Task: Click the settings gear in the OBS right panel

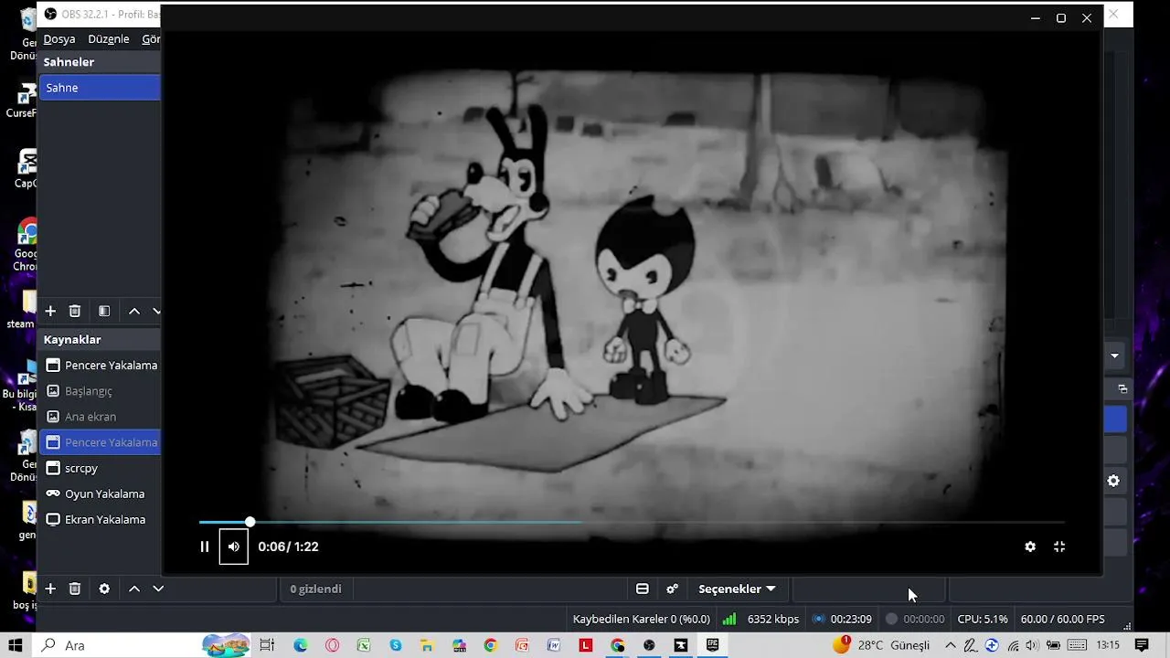Action: click(1113, 481)
